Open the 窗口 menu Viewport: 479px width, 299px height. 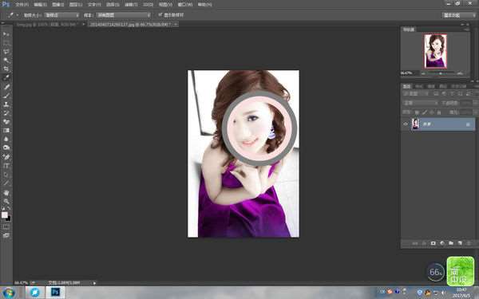pyautogui.click(x=185, y=4)
